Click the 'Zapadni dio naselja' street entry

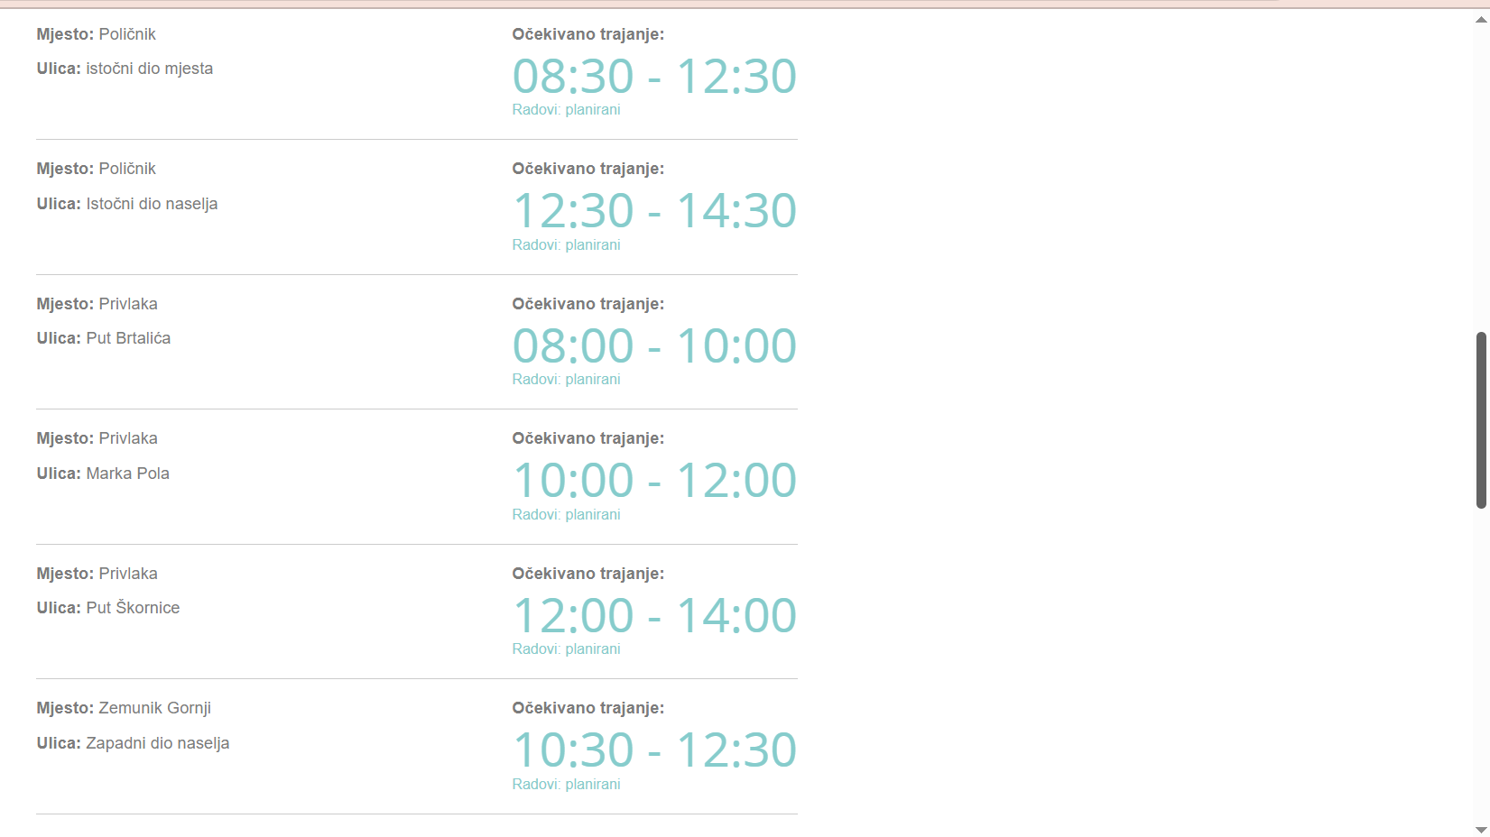[x=157, y=743]
